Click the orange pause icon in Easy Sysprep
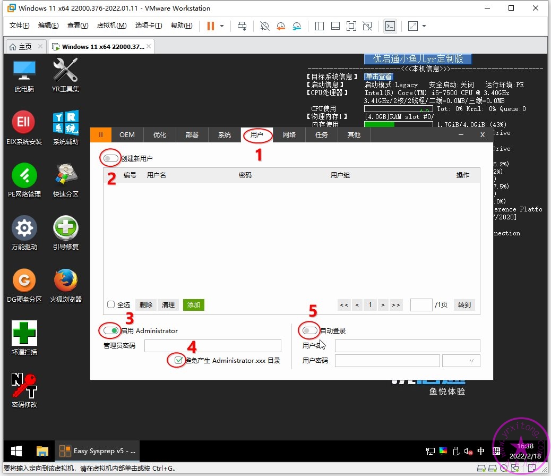 (101, 135)
